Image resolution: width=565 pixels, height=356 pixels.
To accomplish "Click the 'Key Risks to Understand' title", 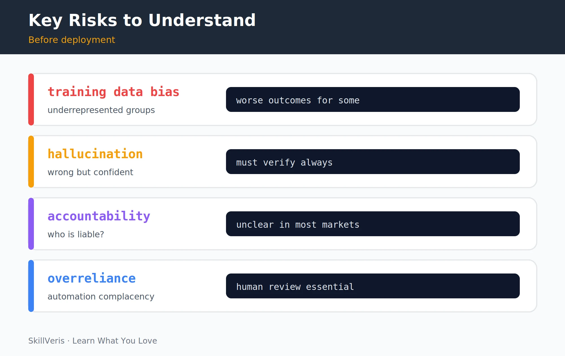I will click(x=142, y=20).
